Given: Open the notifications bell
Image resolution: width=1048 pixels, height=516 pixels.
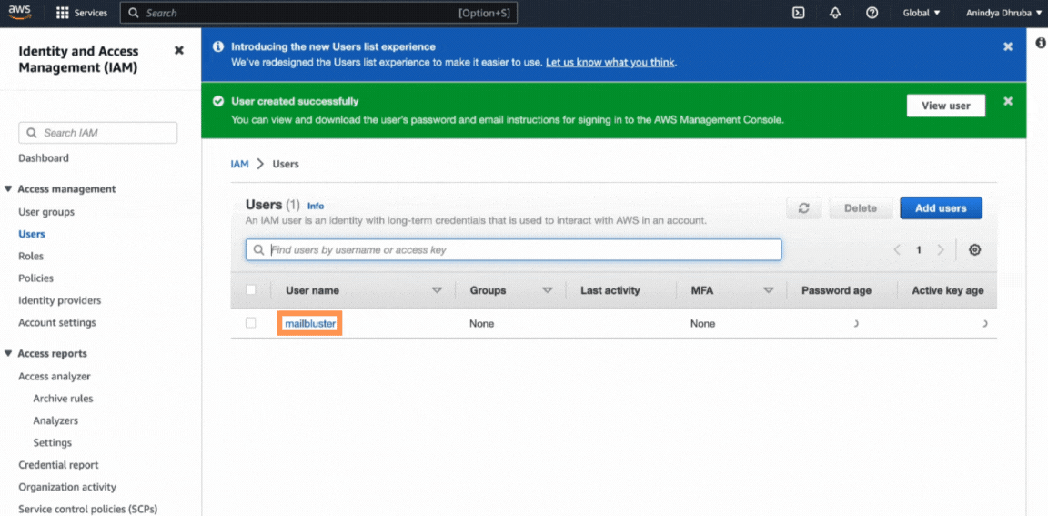Looking at the screenshot, I should click(835, 13).
